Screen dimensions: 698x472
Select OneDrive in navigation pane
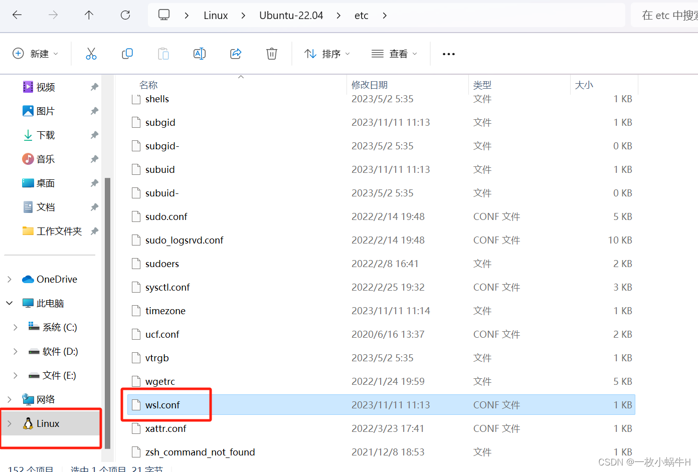click(x=57, y=279)
